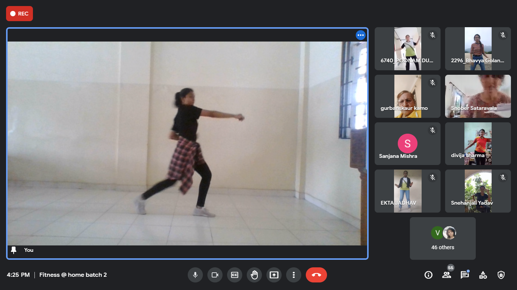This screenshot has height=290, width=517.
Task: Show the participants list
Action: (x=446, y=275)
